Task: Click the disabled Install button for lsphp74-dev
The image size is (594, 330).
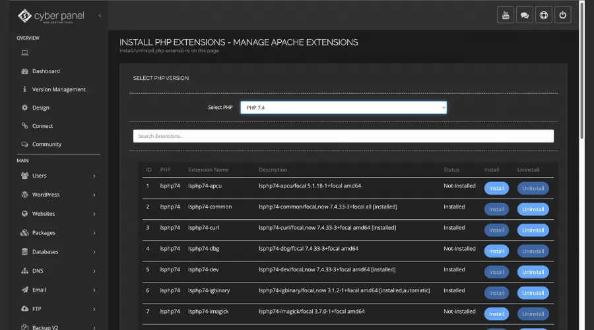Action: 496,272
